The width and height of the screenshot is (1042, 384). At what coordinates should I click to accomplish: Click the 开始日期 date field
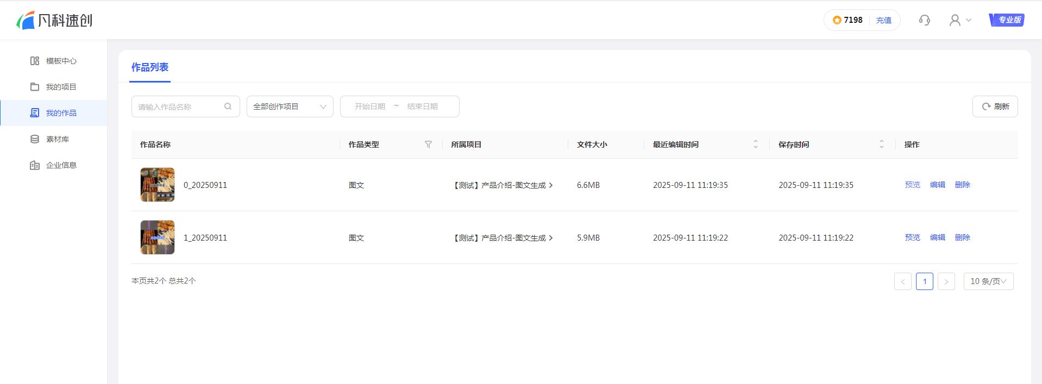(369, 106)
